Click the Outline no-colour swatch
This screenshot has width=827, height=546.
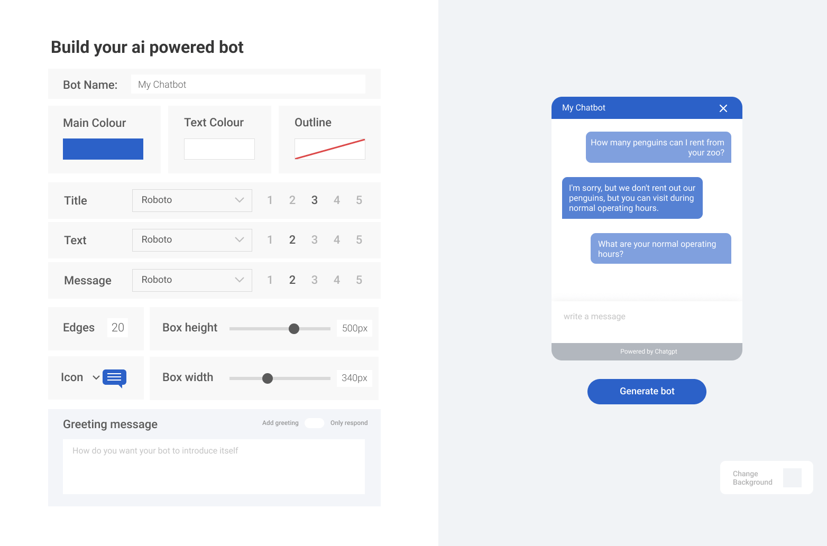(x=330, y=149)
